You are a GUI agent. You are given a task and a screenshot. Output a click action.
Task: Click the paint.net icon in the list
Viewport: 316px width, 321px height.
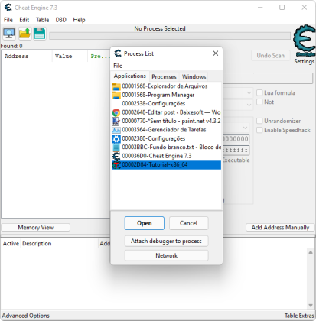(116, 122)
